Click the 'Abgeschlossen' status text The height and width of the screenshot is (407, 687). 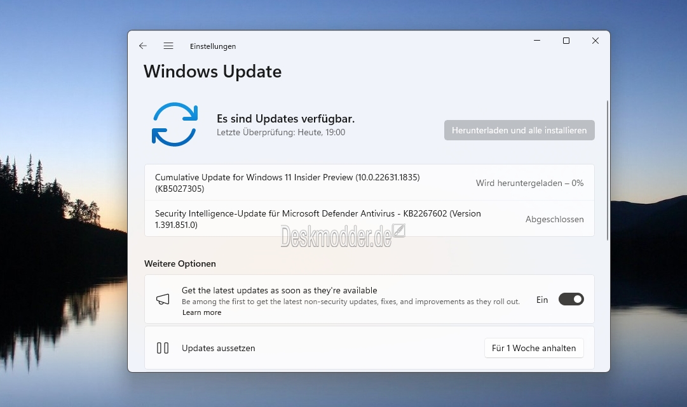pos(554,219)
